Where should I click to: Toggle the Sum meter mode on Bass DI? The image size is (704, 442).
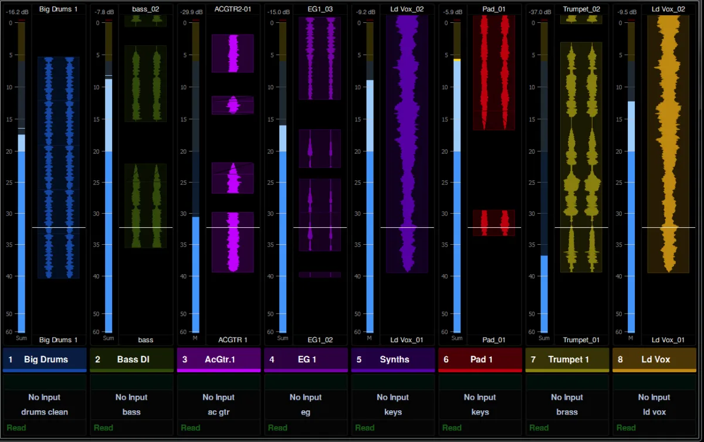point(109,338)
